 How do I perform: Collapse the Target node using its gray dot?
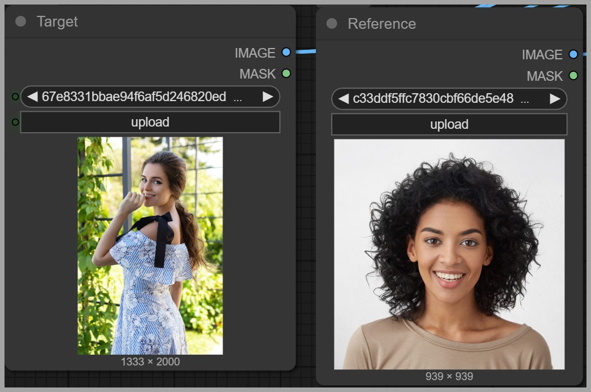pyautogui.click(x=21, y=21)
